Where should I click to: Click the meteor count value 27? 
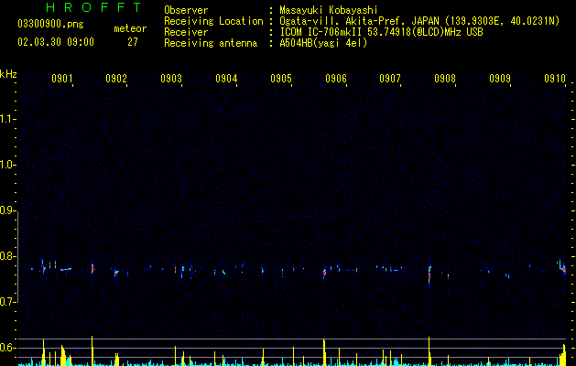[133, 42]
